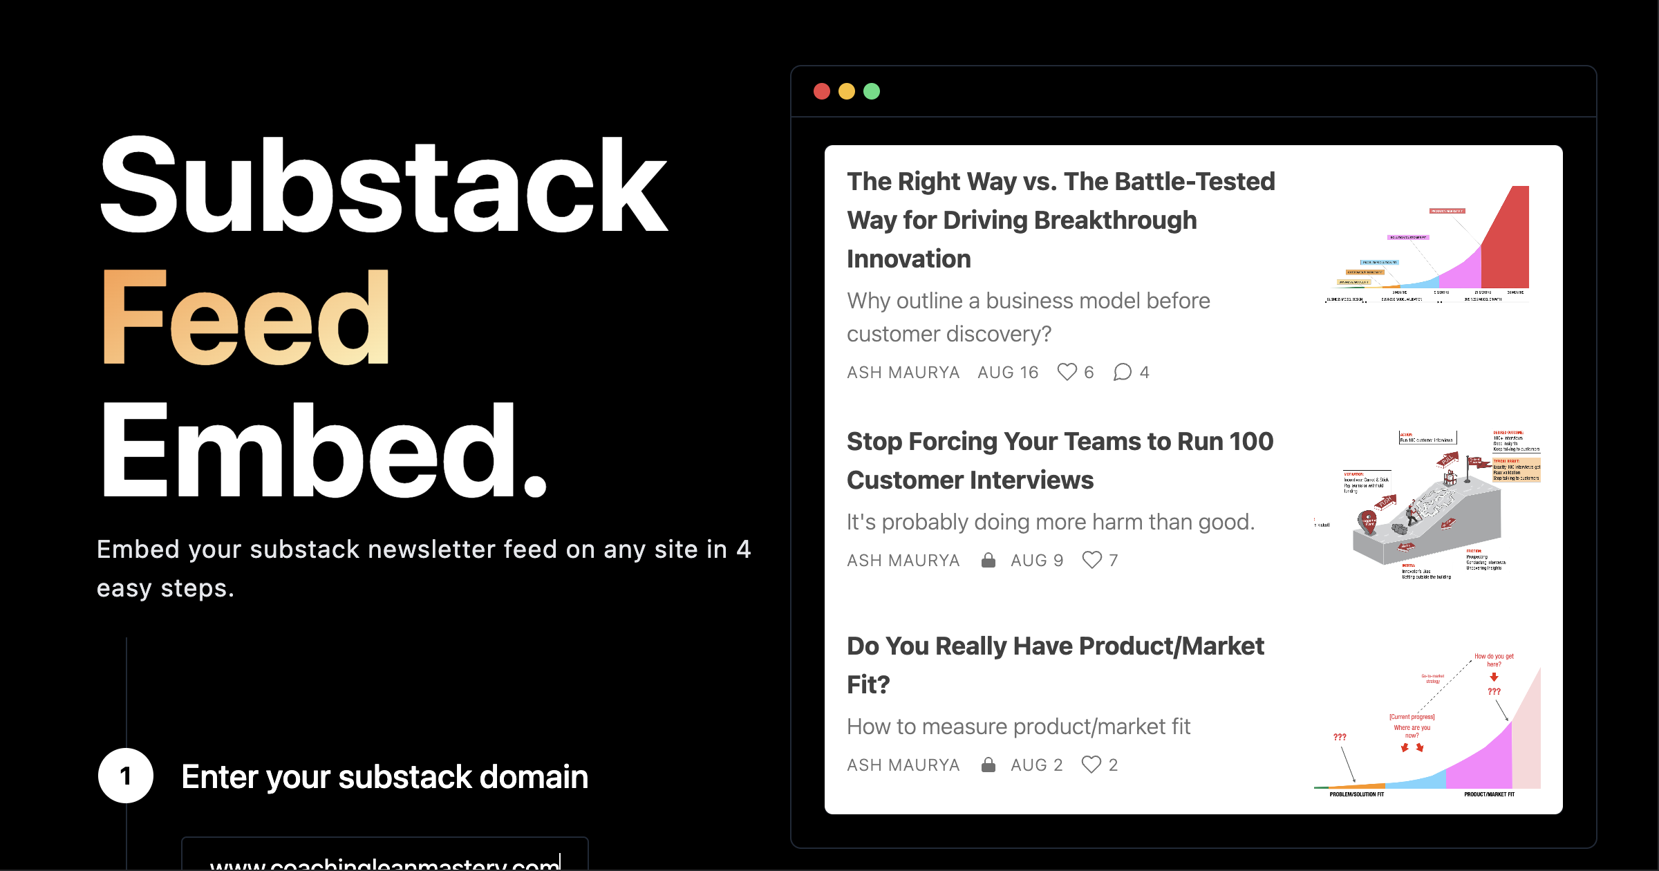Screen dimensions: 1659x871
Task: Click the heart icon on the Aug 16 post
Action: point(1067,372)
